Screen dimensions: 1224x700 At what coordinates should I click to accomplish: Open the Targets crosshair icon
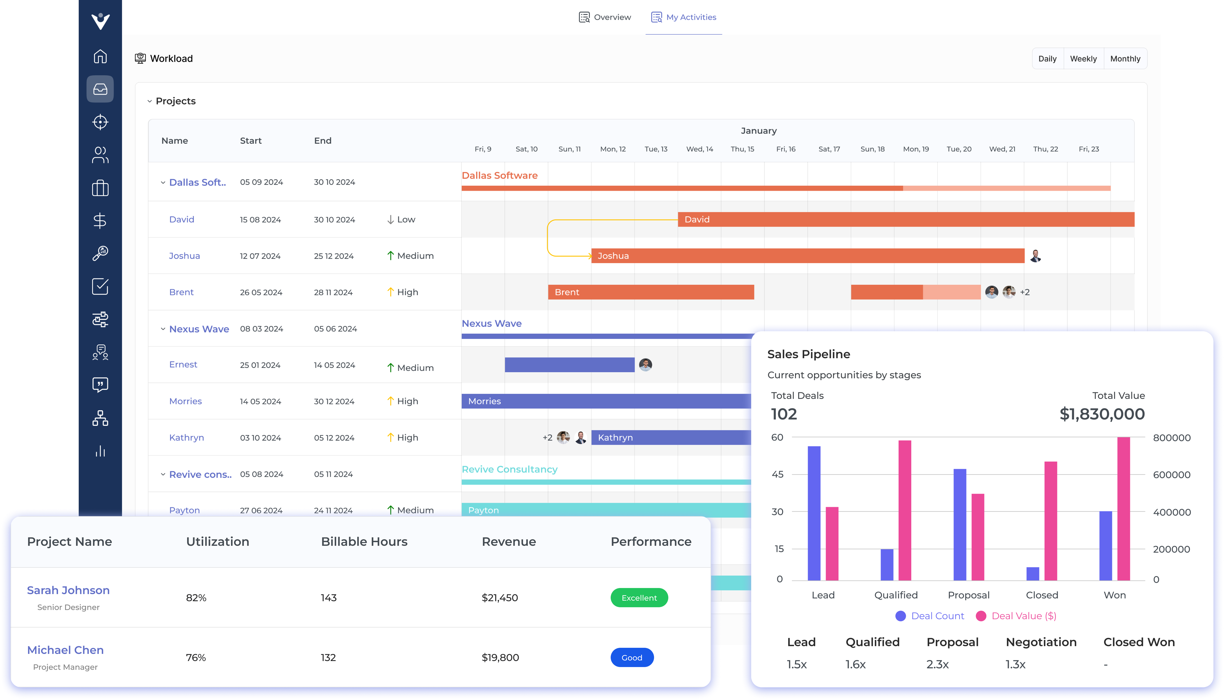100,122
